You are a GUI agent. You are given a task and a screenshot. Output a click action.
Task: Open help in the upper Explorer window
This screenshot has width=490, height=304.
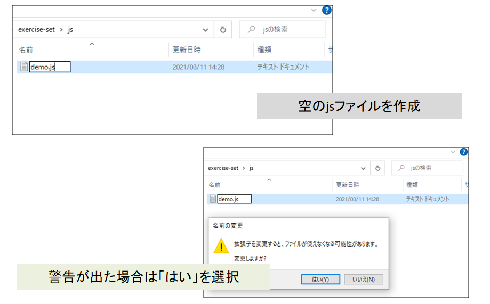[326, 10]
